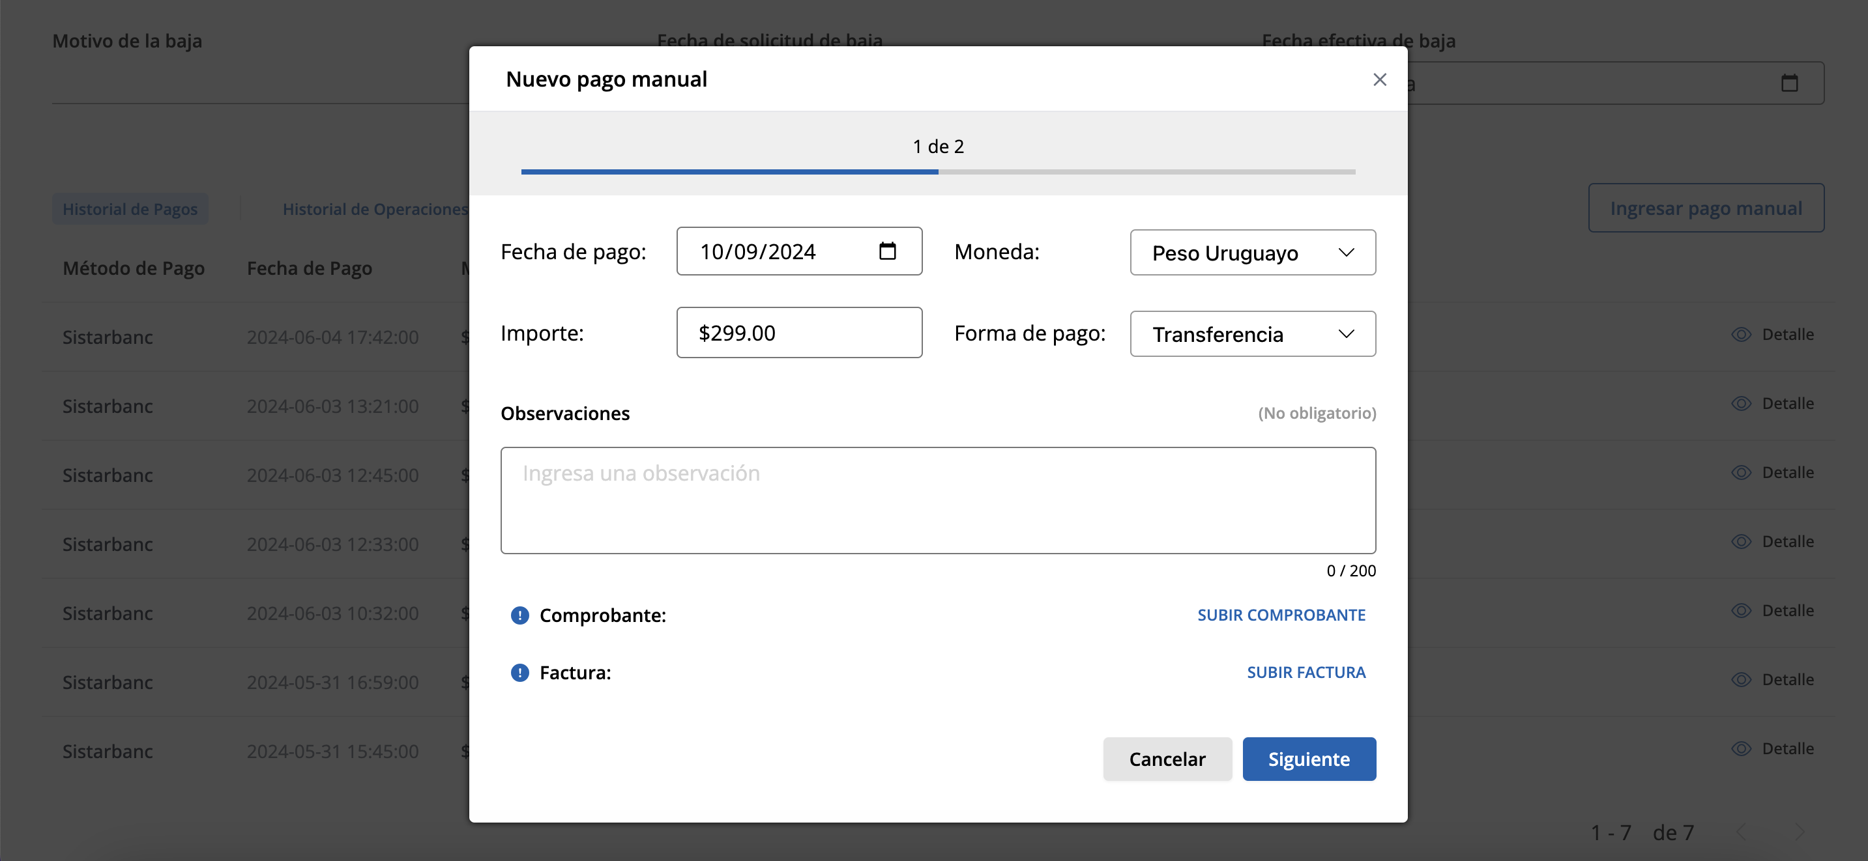This screenshot has height=861, width=1868.
Task: Go to next page arrow in pagination
Action: click(x=1799, y=832)
